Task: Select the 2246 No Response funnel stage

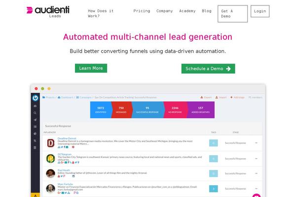Action: (x=175, y=110)
